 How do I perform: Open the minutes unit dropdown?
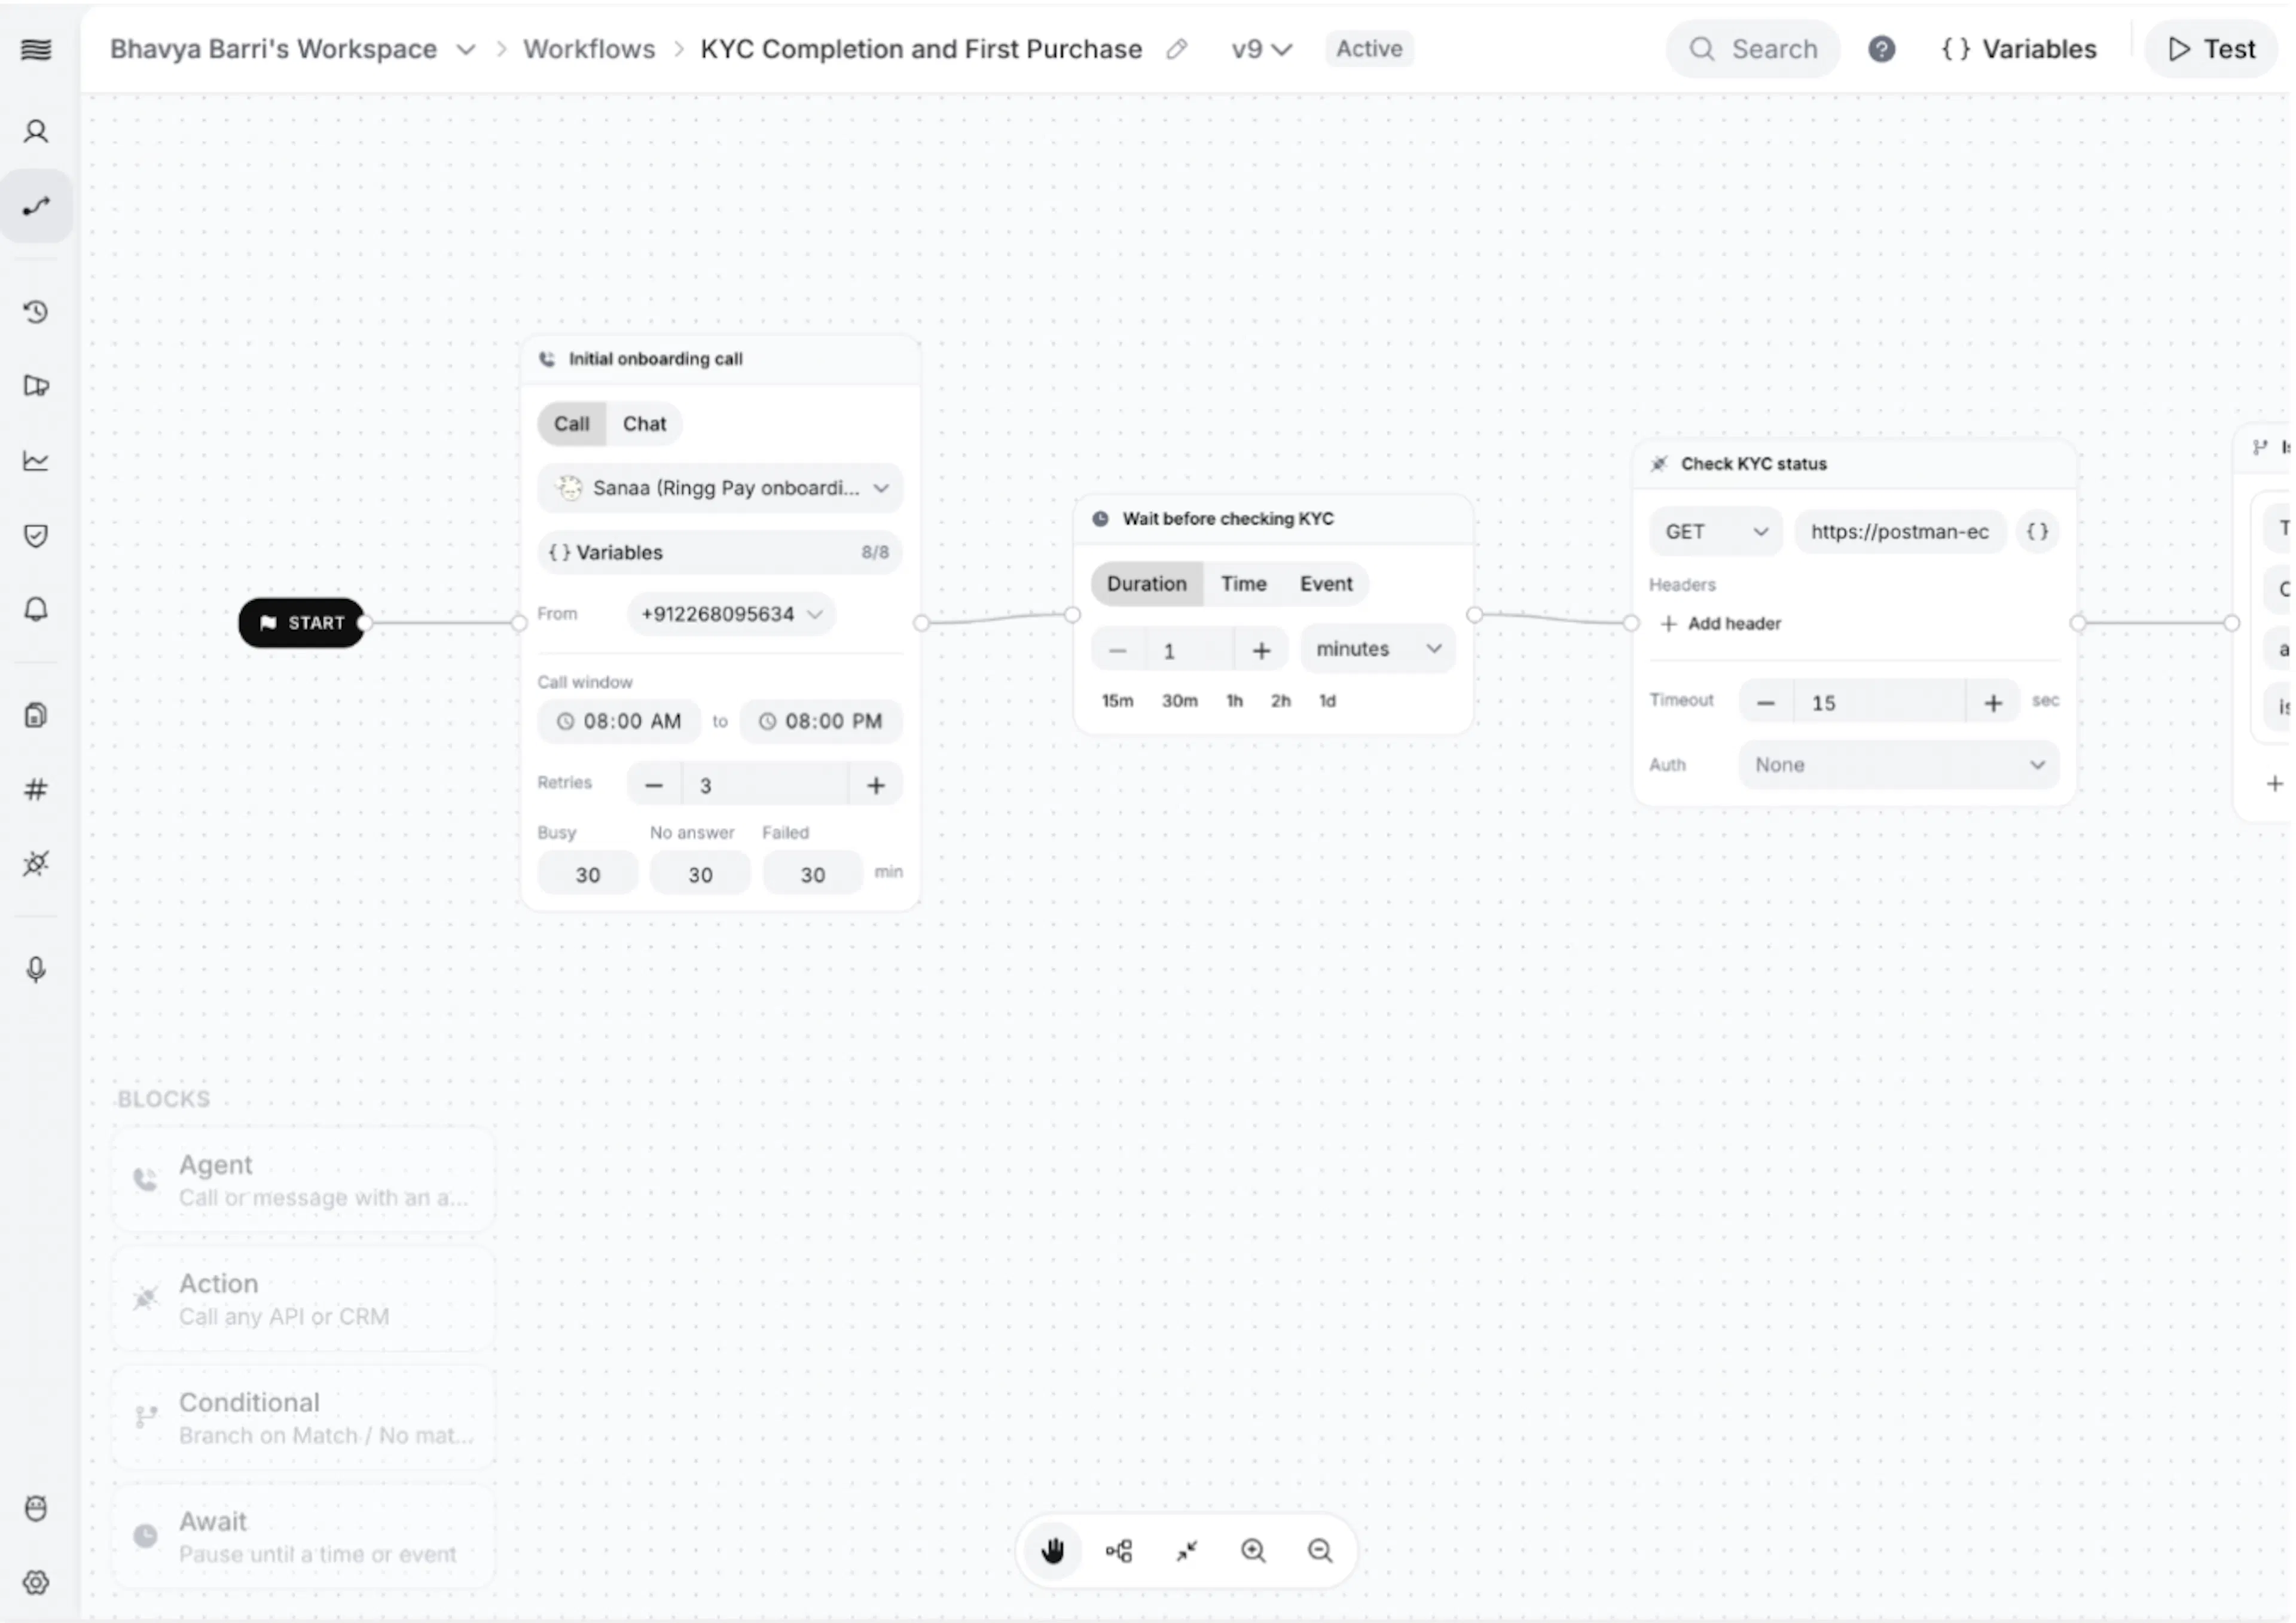tap(1378, 649)
